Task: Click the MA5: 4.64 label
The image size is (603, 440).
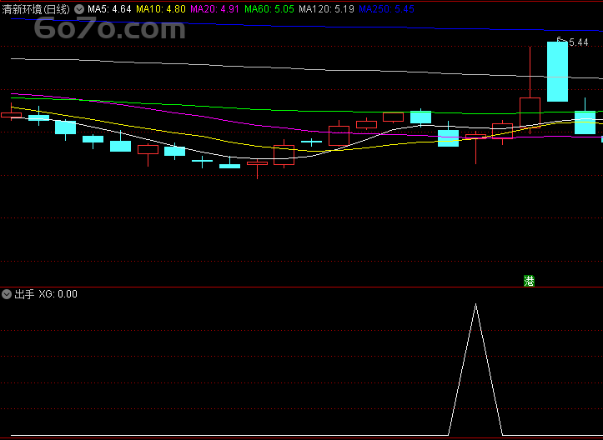Action: [109, 9]
